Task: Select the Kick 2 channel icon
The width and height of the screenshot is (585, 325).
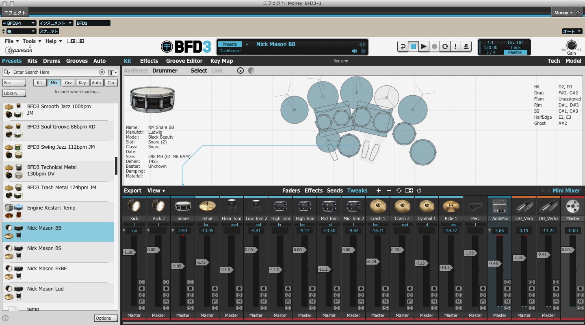Action: pyautogui.click(x=158, y=206)
